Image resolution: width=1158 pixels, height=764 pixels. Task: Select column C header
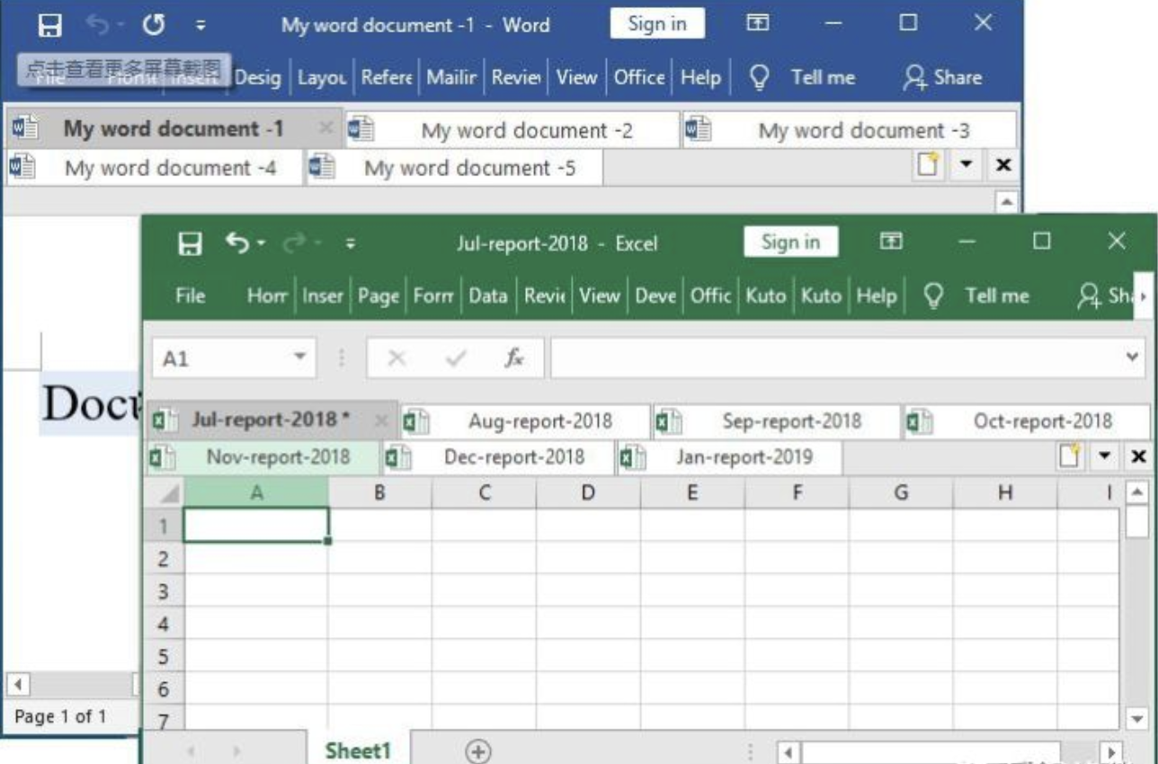tap(485, 493)
